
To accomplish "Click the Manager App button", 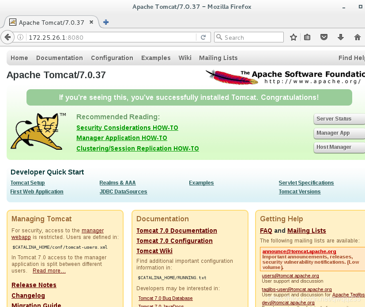I will (339, 133).
